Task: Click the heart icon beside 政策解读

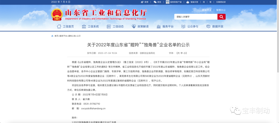Action: pyautogui.click(x=134, y=27)
